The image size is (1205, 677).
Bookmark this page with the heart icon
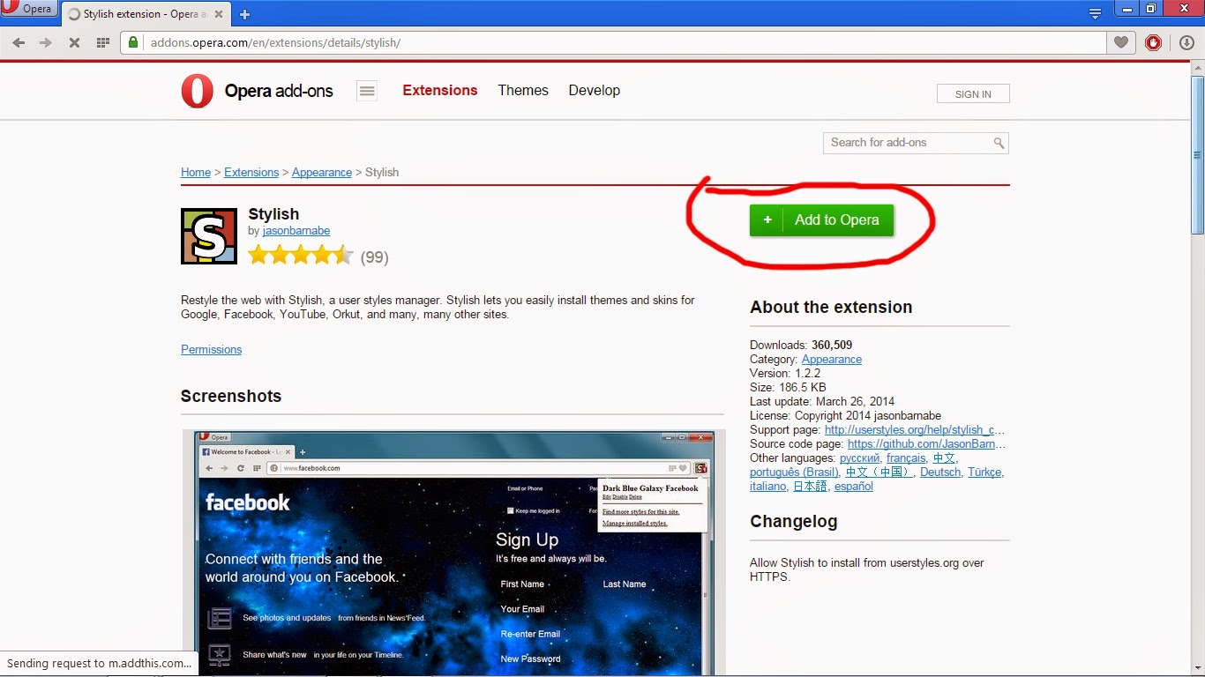pos(1120,42)
